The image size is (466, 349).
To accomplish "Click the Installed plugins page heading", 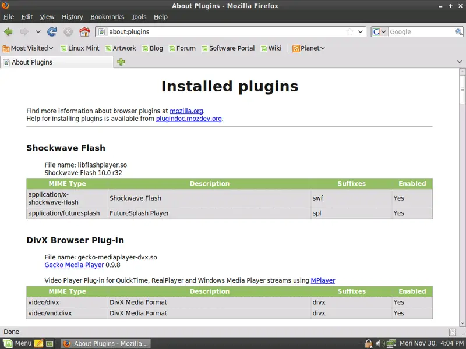I will click(x=230, y=86).
